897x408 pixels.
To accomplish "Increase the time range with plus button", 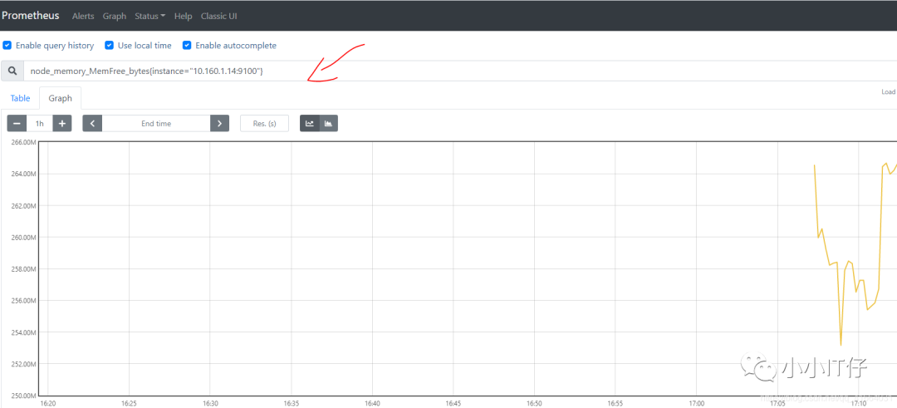I will coord(62,124).
